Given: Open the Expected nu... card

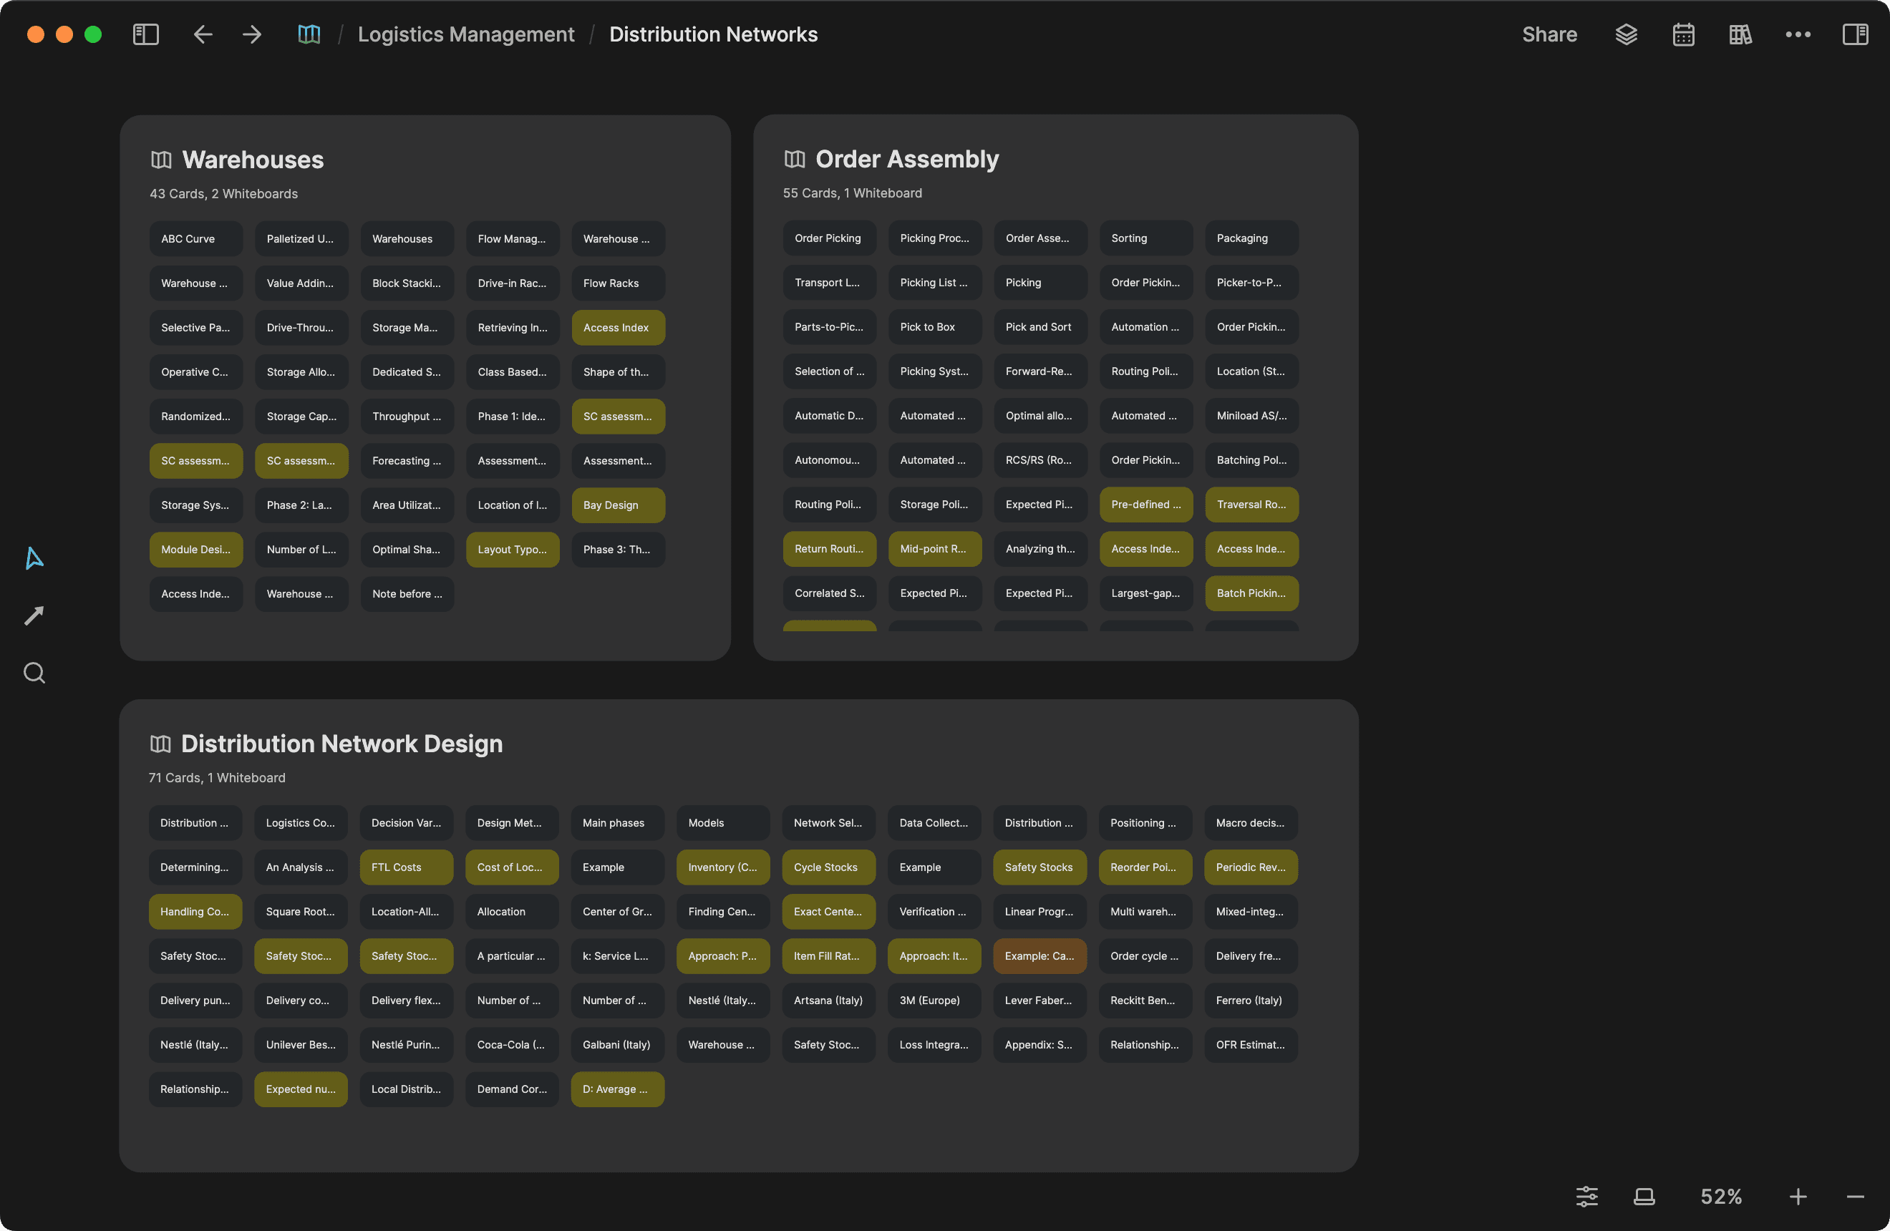Looking at the screenshot, I should click(300, 1090).
